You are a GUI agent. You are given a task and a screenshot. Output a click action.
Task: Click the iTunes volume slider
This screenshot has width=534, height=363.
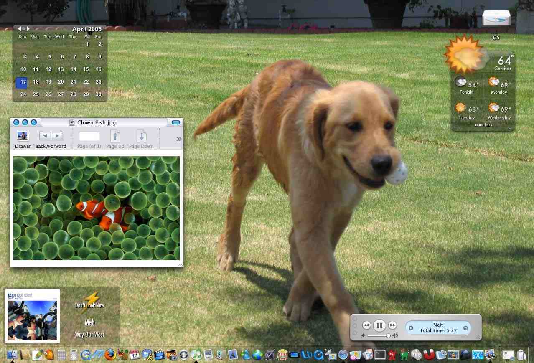378,335
